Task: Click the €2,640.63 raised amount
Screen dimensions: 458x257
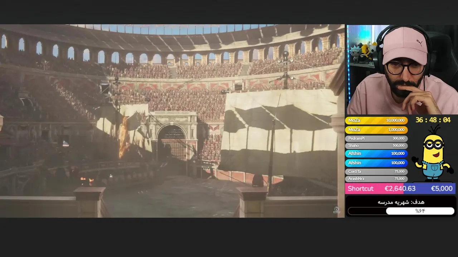Action: coord(400,188)
